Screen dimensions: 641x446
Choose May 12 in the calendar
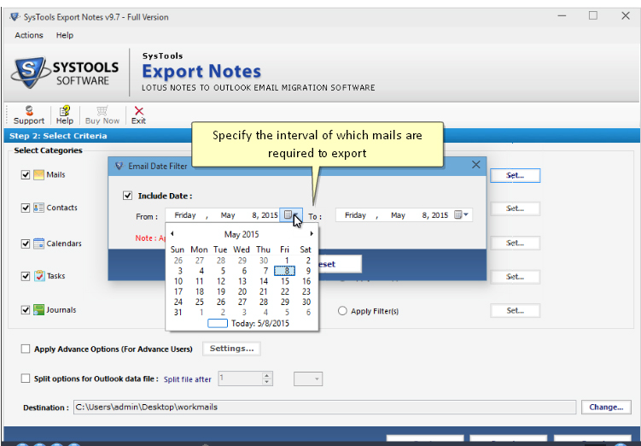coord(221,281)
